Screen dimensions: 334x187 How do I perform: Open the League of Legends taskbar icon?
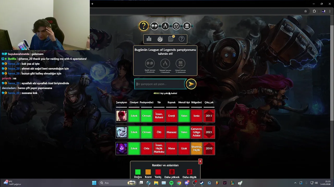point(232,183)
